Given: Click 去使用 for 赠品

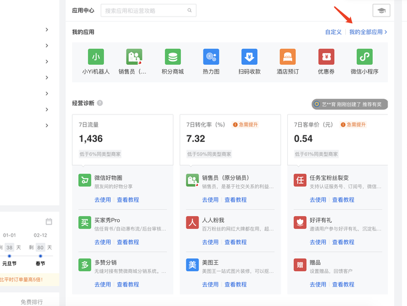Looking at the screenshot, I should 318,285.
